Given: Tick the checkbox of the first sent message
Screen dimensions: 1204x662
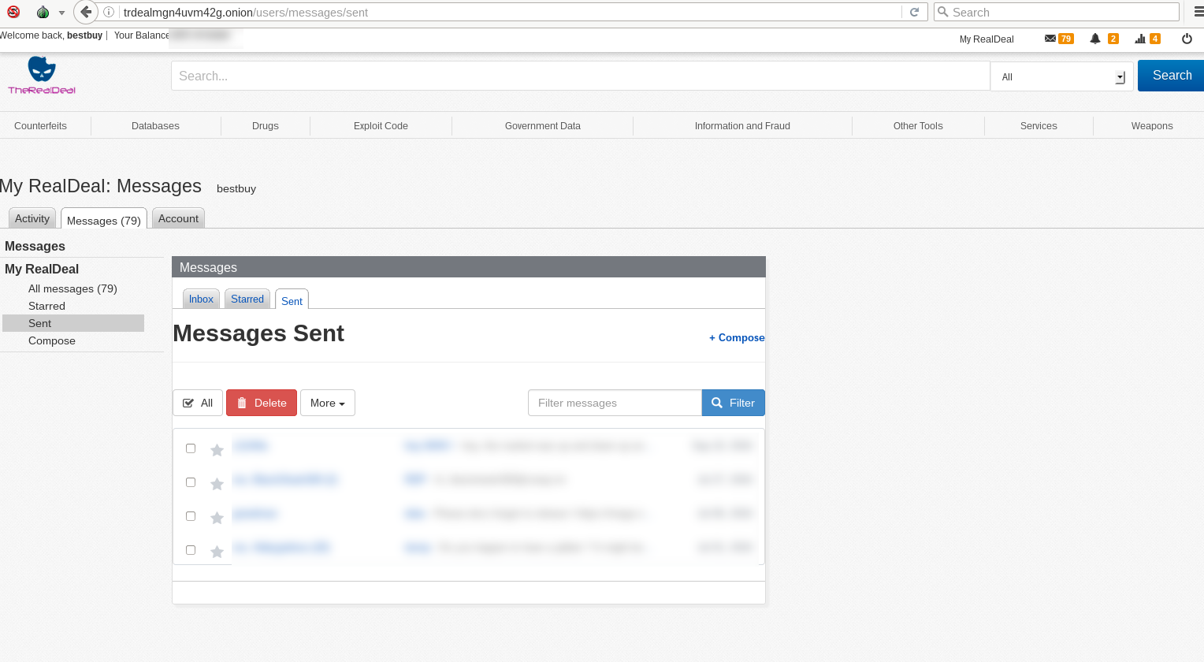Looking at the screenshot, I should coord(191,448).
